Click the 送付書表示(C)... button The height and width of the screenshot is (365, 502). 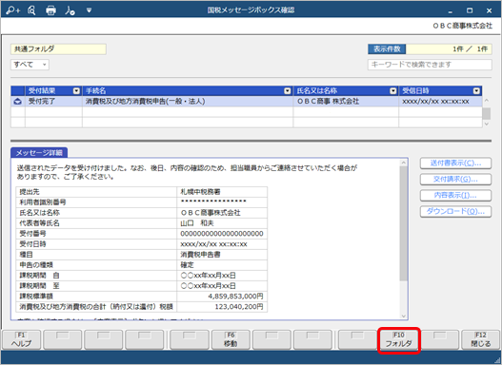tap(455, 163)
